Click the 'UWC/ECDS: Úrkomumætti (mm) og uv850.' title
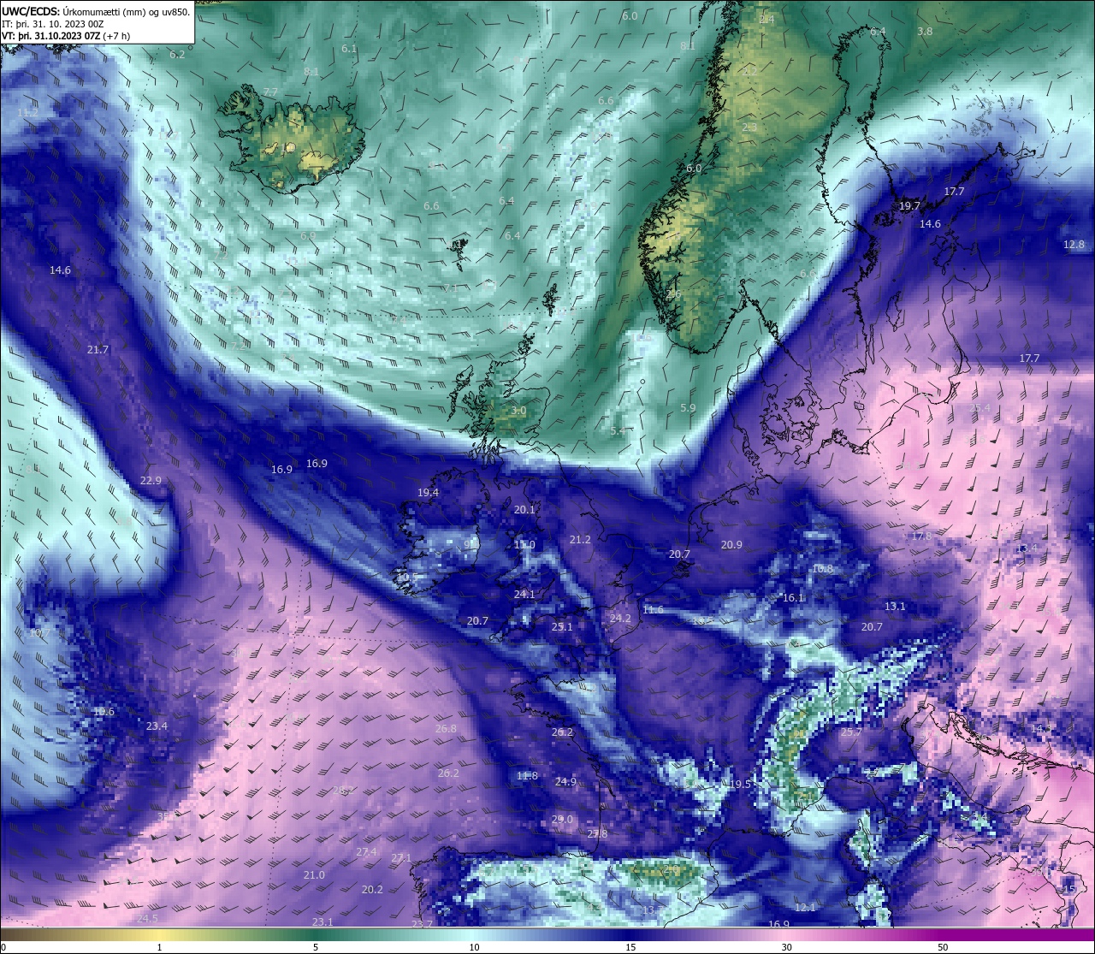The width and height of the screenshot is (1095, 954). pos(96,11)
